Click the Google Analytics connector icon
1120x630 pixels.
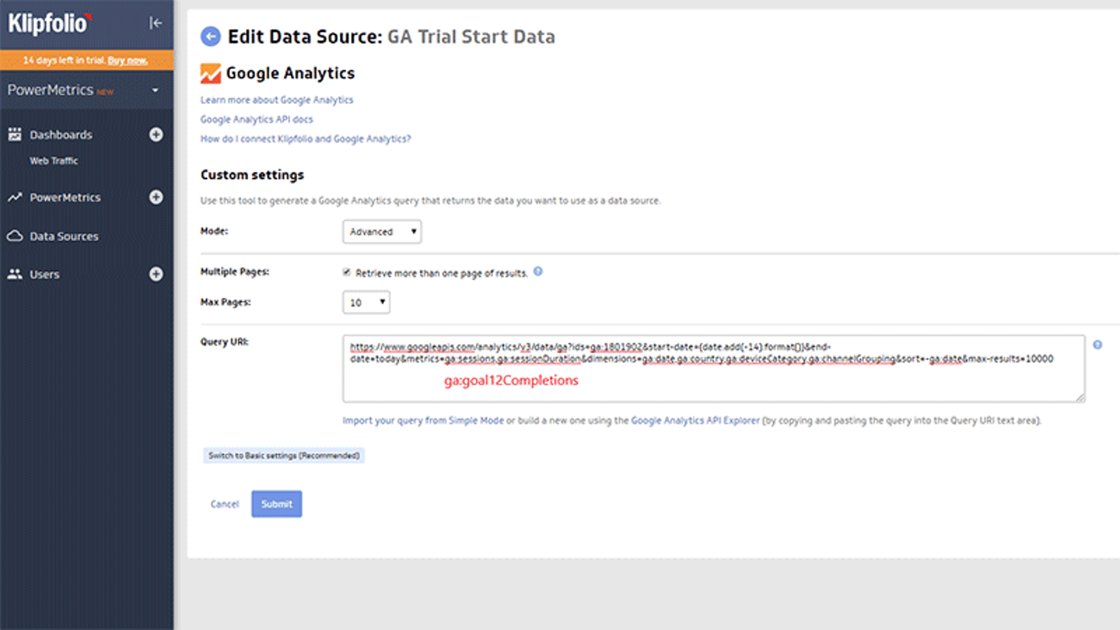pyautogui.click(x=210, y=73)
